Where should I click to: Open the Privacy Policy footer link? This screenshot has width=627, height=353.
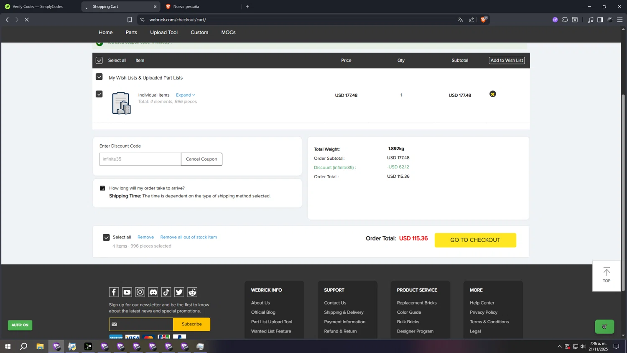pos(484,312)
